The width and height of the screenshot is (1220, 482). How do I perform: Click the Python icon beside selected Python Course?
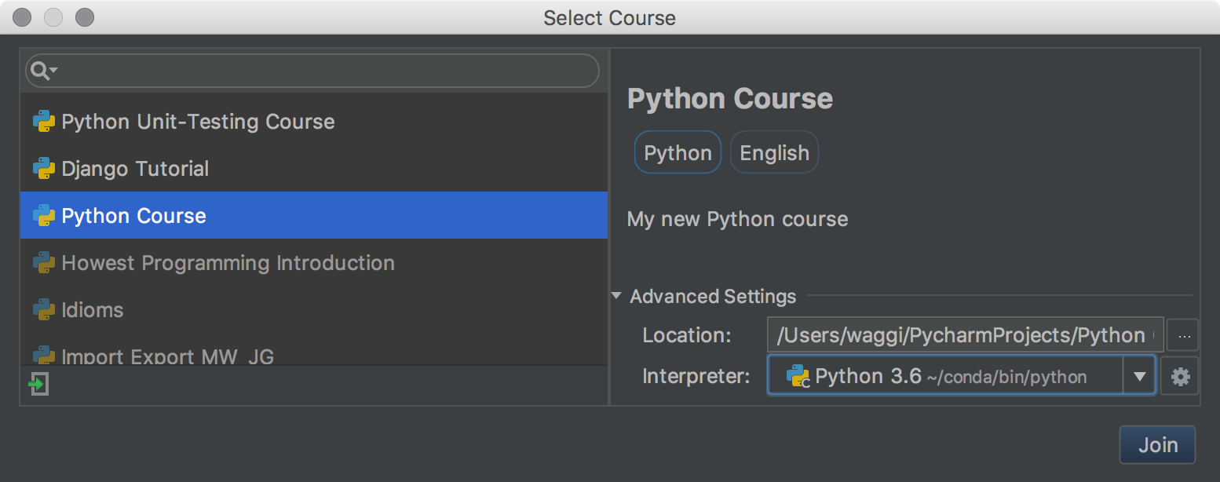click(x=43, y=216)
